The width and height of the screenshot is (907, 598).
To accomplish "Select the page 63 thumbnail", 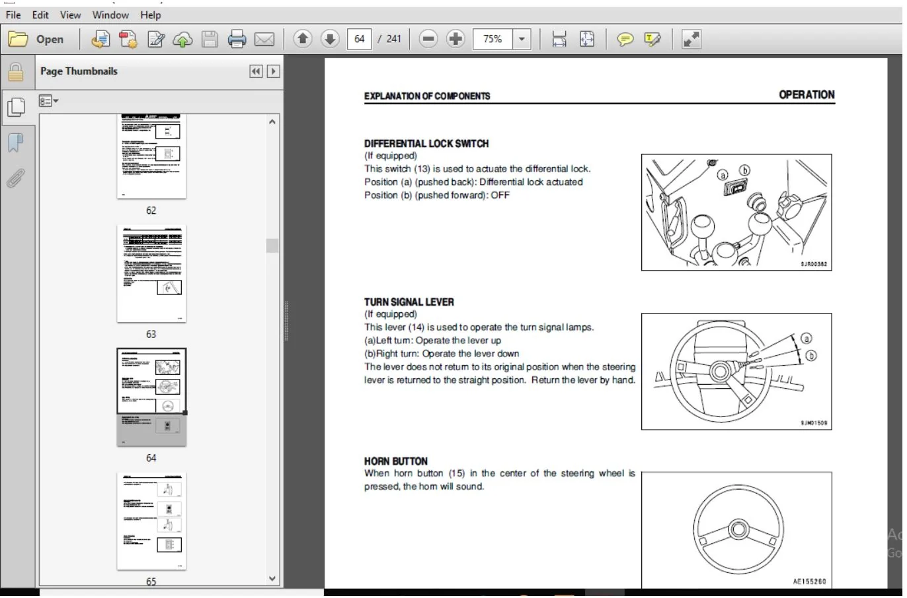I will (151, 273).
